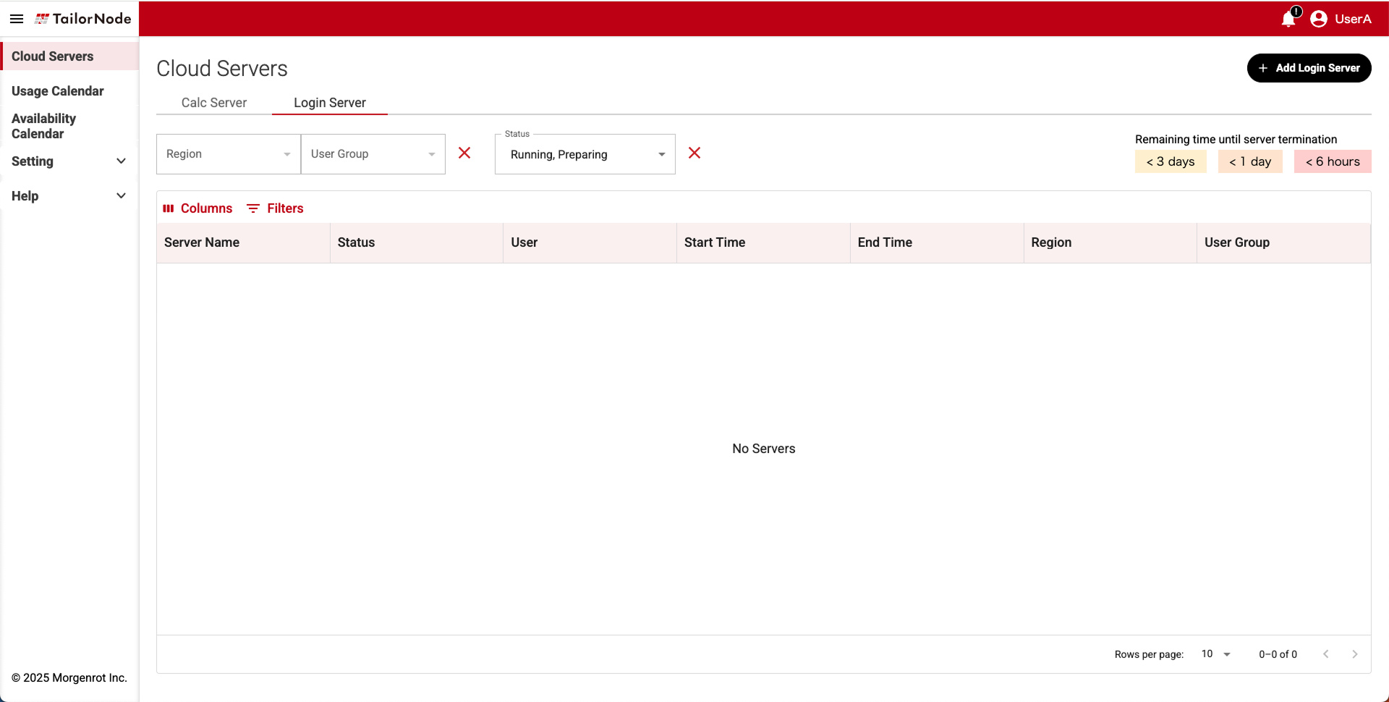Click the No Servers message
1389x702 pixels.
tap(764, 449)
